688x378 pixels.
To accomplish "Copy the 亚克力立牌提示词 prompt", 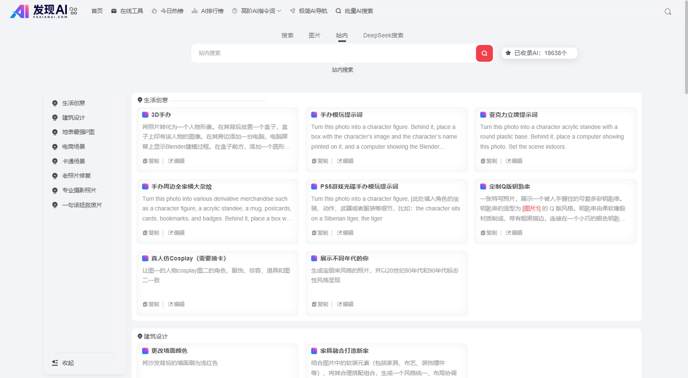I will point(489,161).
